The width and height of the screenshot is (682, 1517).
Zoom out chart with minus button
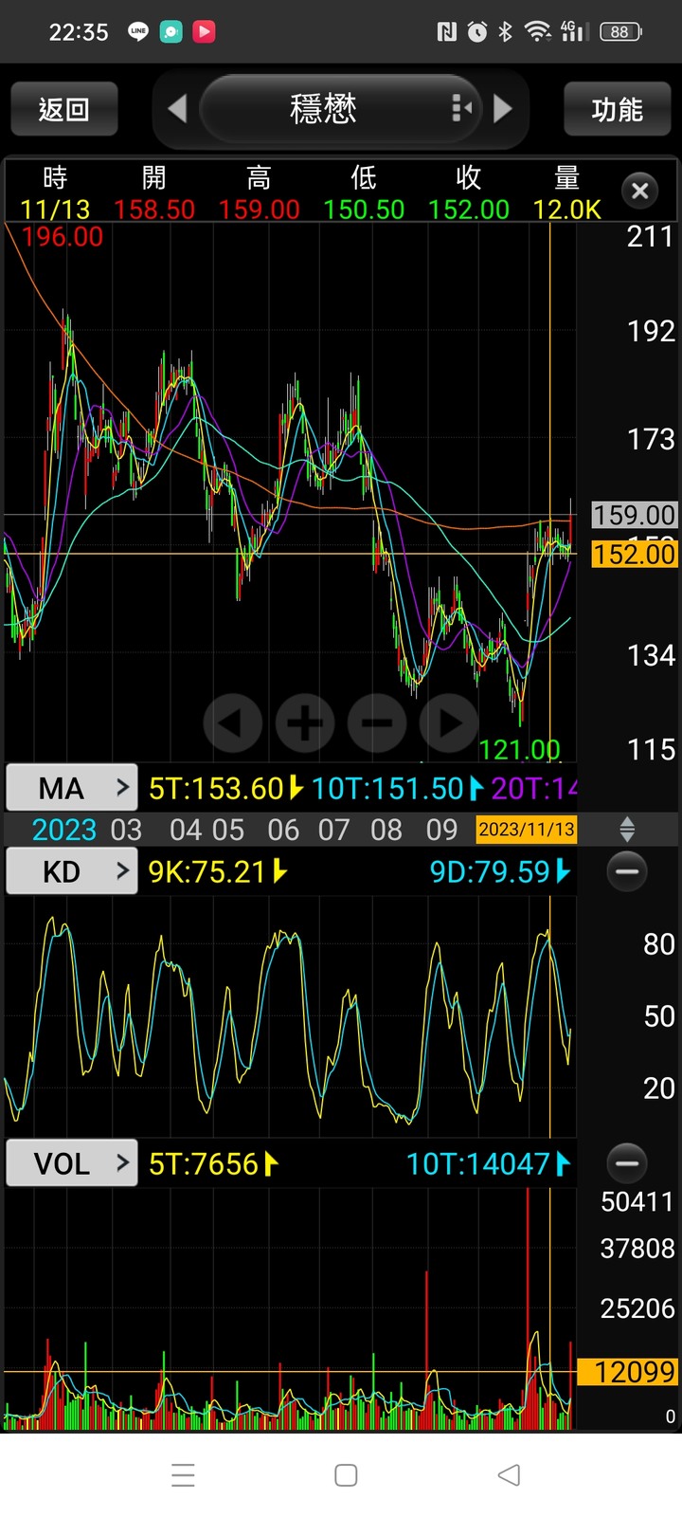(x=377, y=723)
